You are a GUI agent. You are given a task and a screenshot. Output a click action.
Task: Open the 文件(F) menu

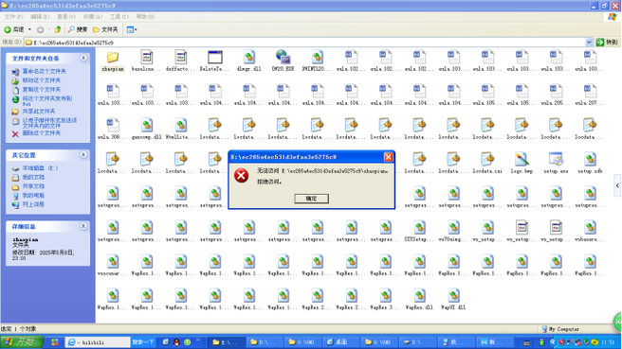pos(13,17)
